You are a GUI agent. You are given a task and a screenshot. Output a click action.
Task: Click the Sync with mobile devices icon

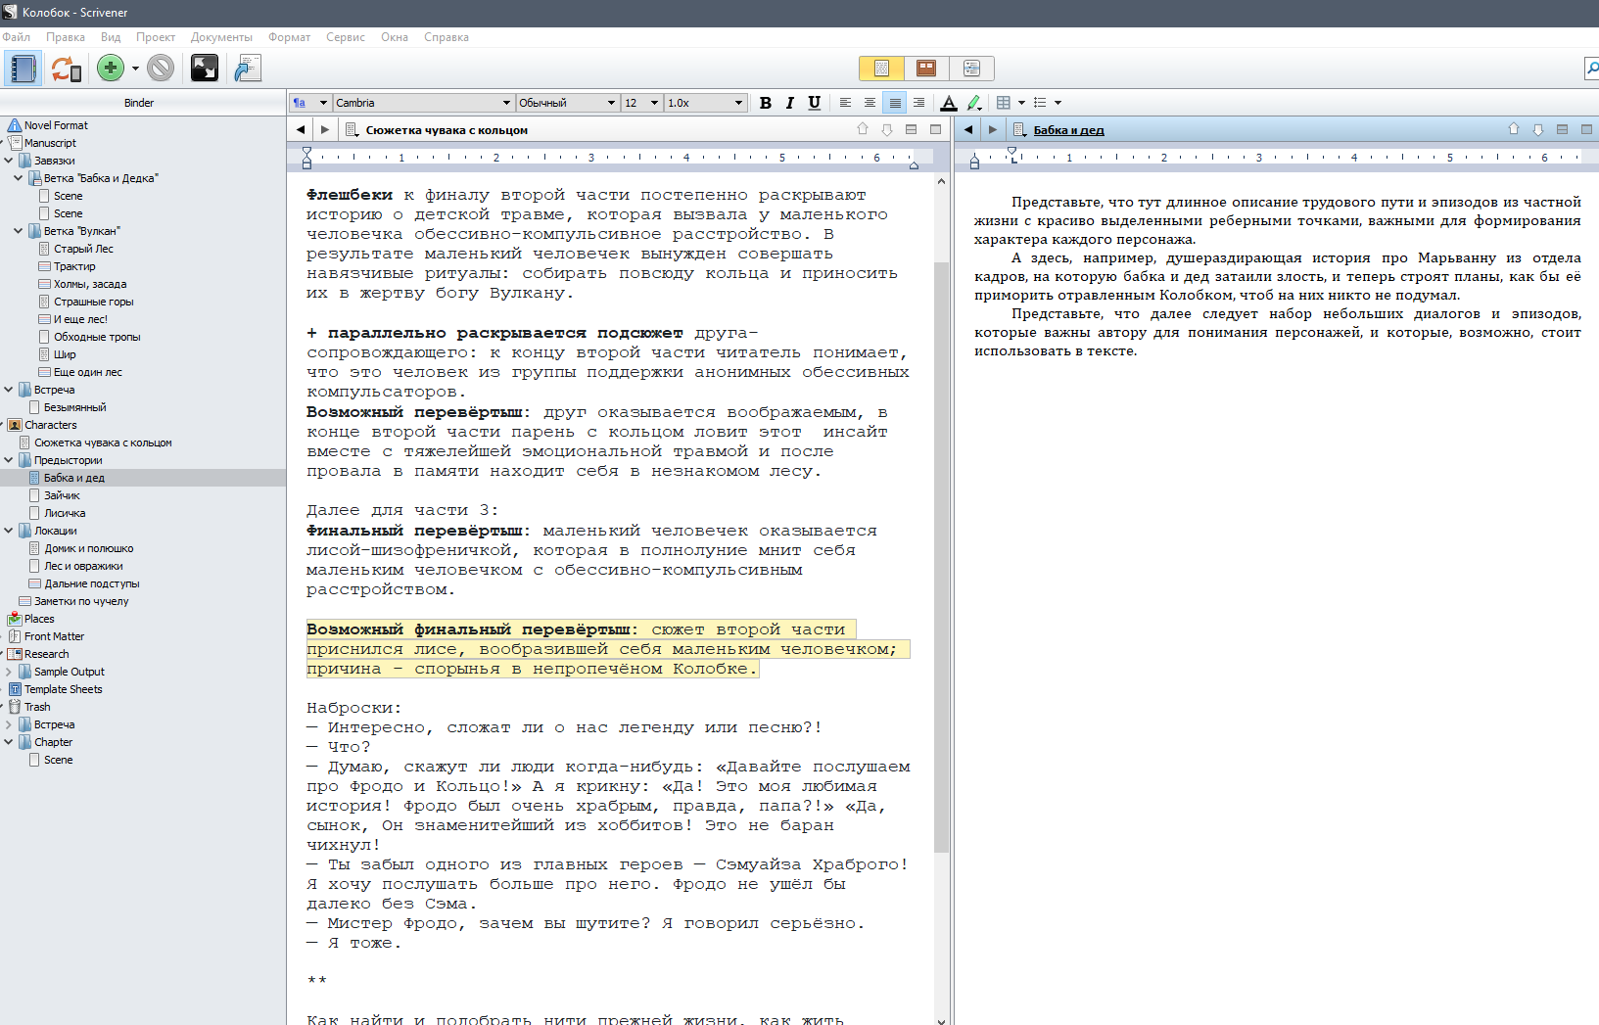[x=66, y=69]
